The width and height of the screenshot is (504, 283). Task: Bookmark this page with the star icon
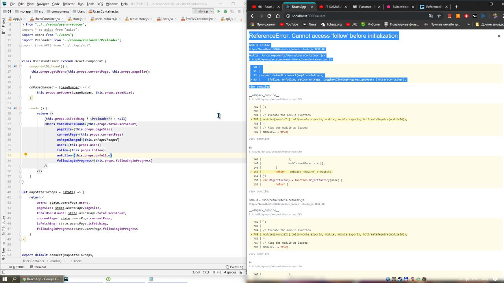tap(439, 16)
